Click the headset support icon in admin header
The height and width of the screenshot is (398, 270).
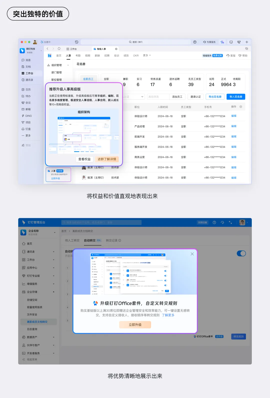[222, 222]
